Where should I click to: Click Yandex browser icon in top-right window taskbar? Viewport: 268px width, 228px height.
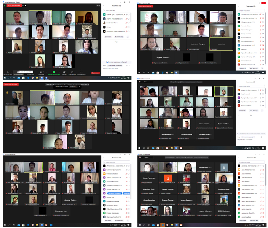point(167,73)
